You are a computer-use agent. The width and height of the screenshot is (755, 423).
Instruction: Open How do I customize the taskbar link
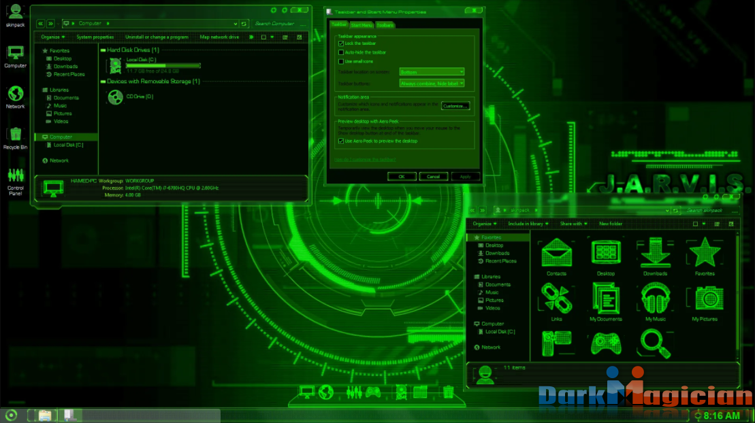click(365, 159)
